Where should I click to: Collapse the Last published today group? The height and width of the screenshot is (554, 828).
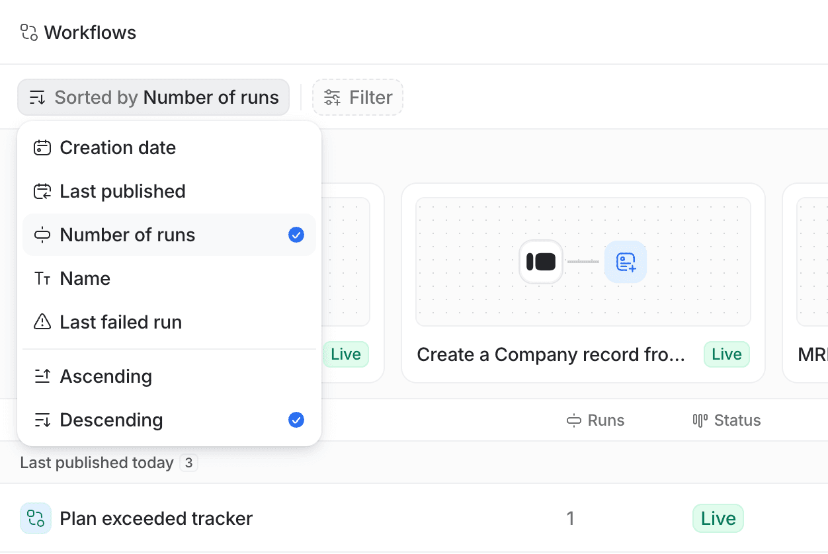[95, 463]
